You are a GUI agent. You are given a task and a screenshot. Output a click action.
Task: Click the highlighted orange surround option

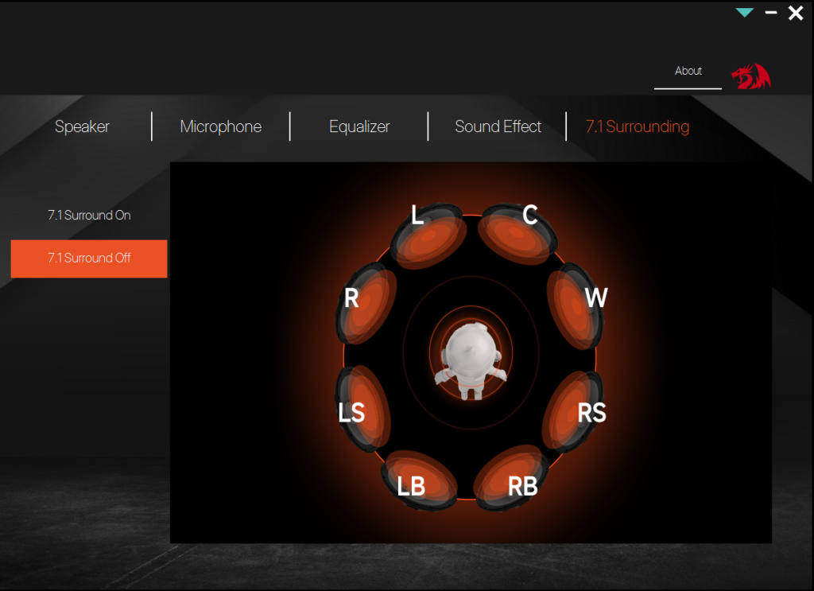click(x=88, y=259)
